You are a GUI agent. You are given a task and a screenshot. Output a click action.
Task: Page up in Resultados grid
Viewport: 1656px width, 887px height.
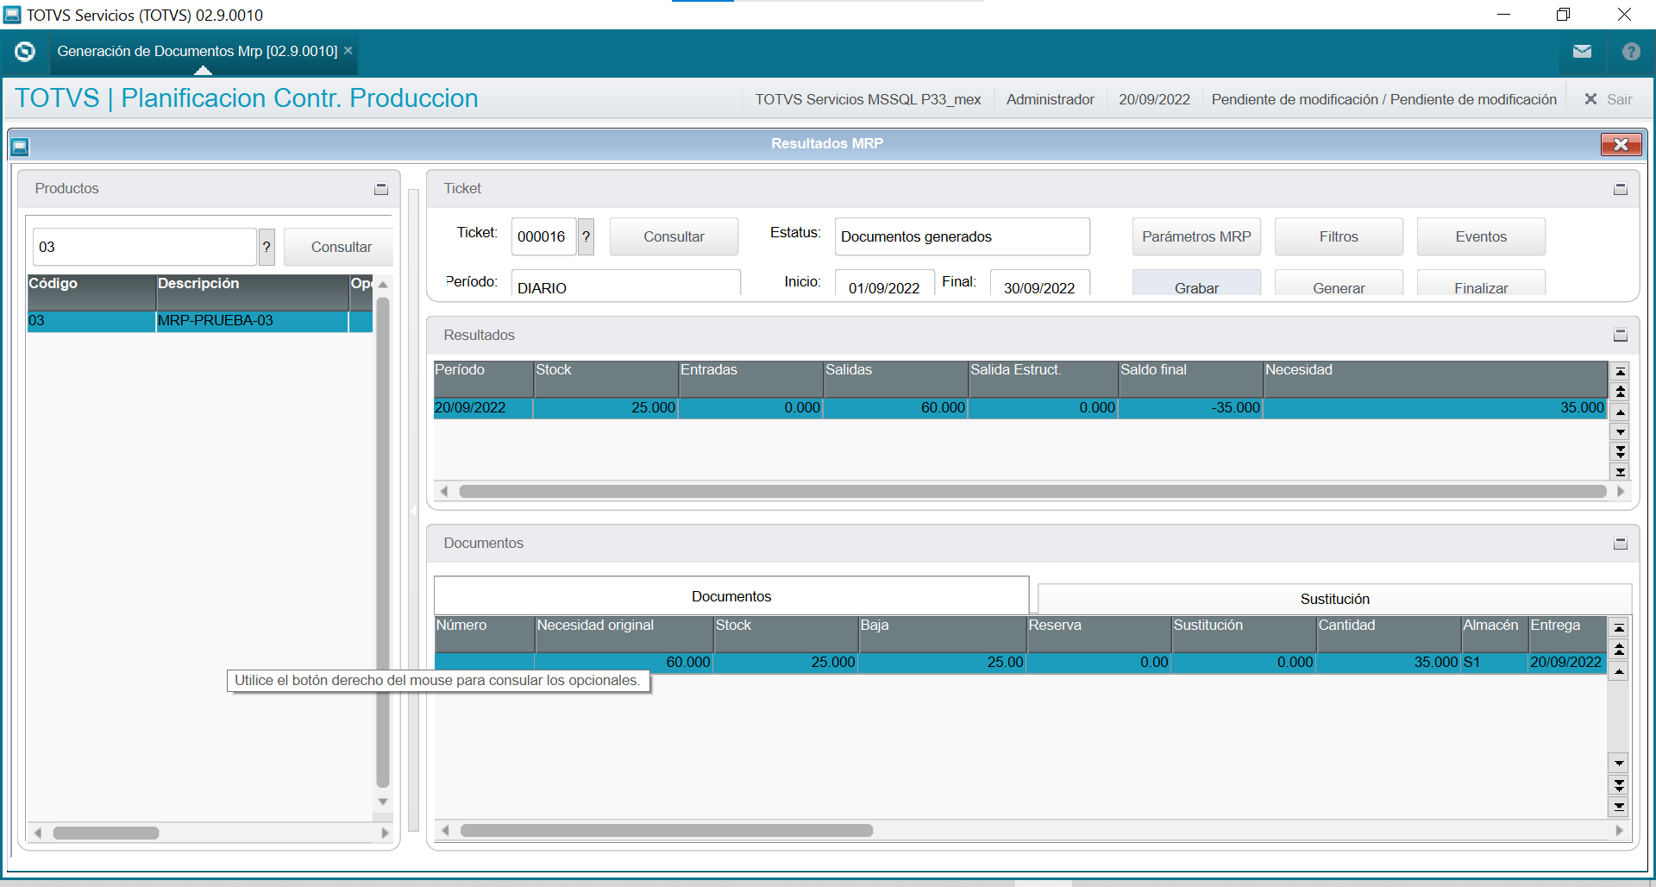[x=1621, y=392]
